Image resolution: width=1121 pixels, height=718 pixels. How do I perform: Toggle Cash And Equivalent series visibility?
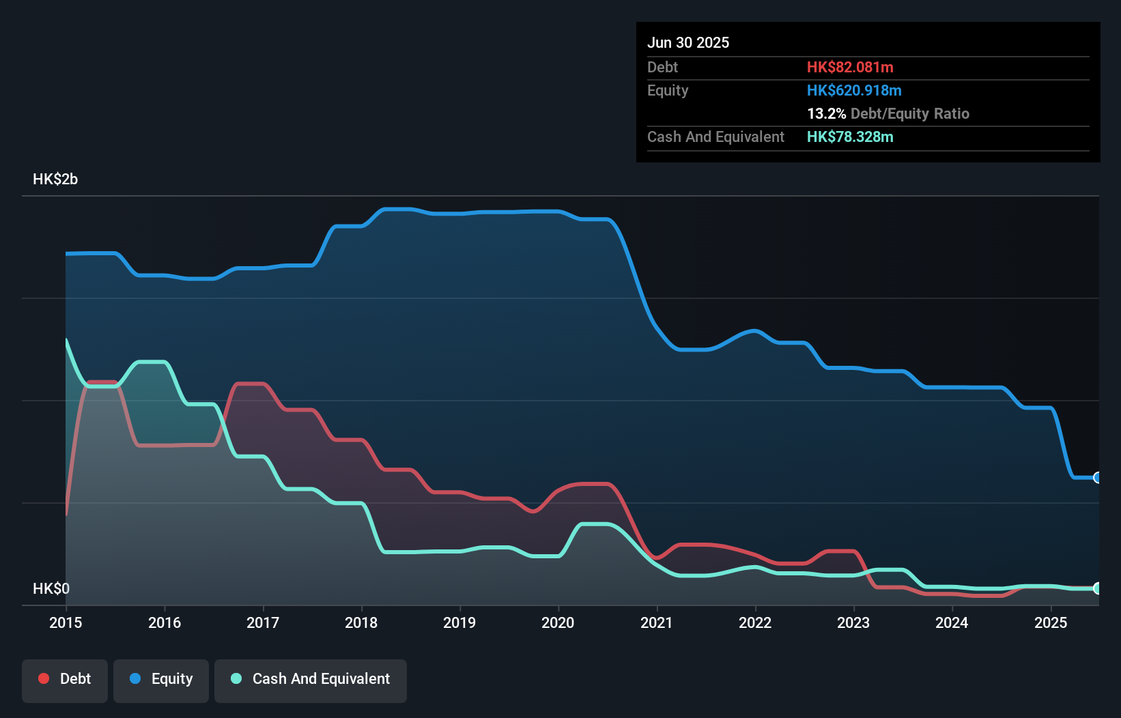click(x=311, y=680)
